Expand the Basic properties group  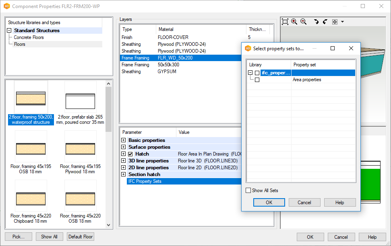124,140
